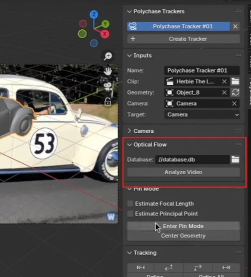This screenshot has height=277, width=251.
Task: Open the Camera object selector
Action: (x=197, y=103)
